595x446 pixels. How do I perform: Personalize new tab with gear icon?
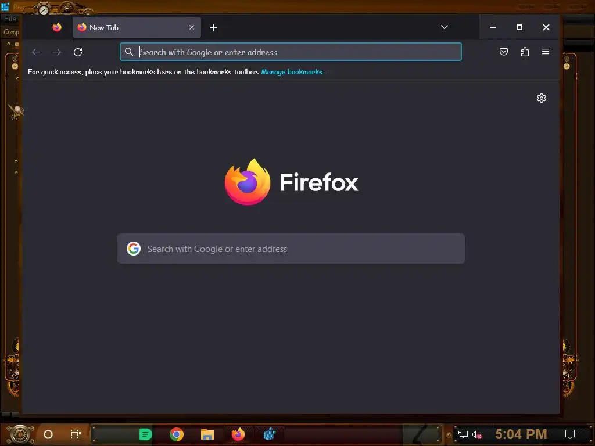click(542, 98)
